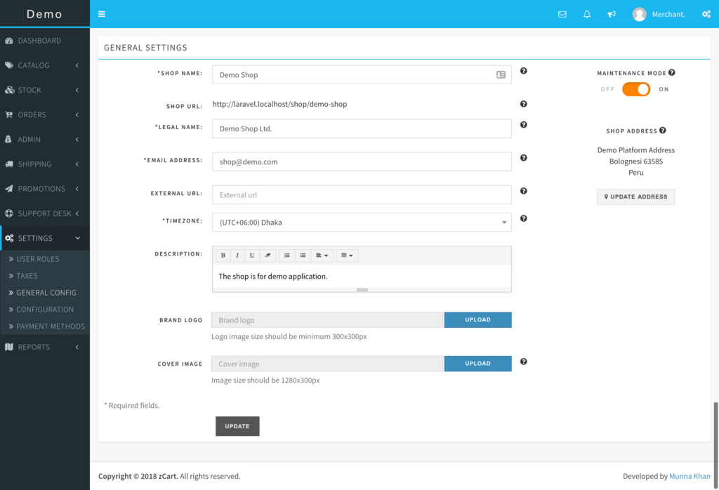Click the announcements megaphone icon
719x490 pixels.
[612, 14]
